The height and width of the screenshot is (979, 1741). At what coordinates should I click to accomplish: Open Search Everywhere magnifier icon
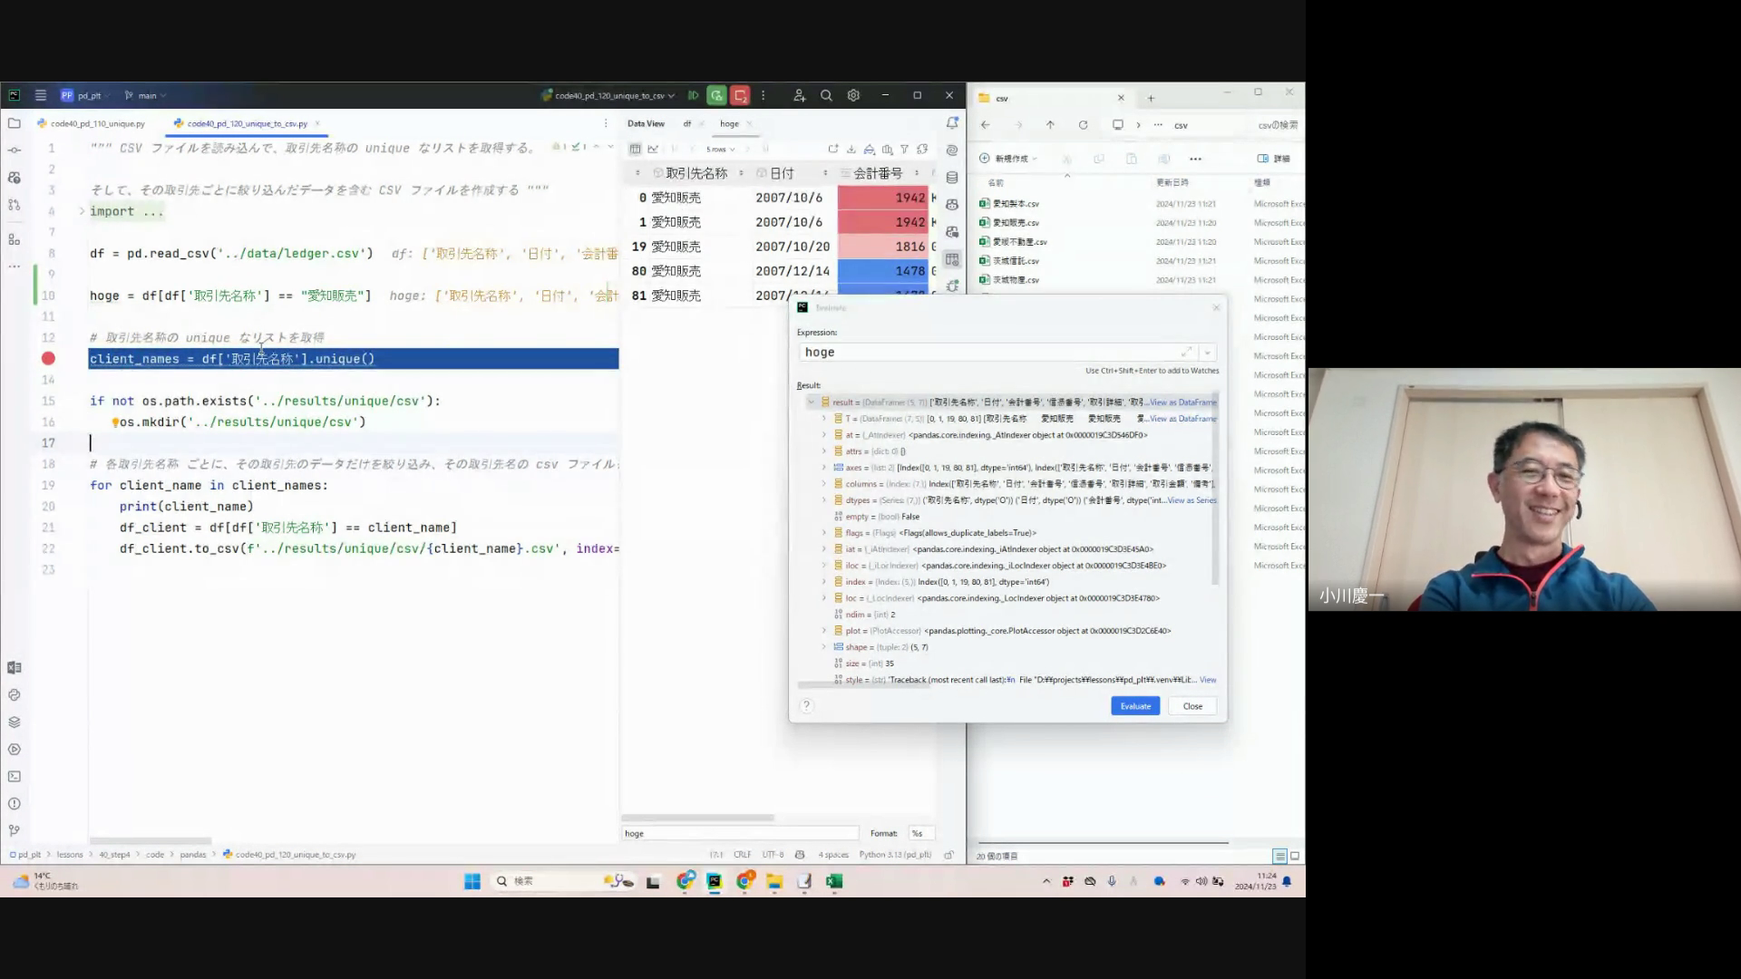pos(826,95)
